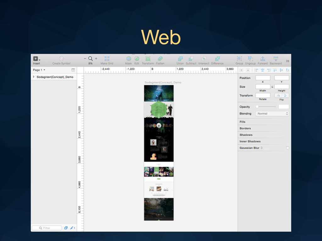Image resolution: width=322 pixels, height=241 pixels.
Task: Click the Transform tool icon
Action: (147, 59)
